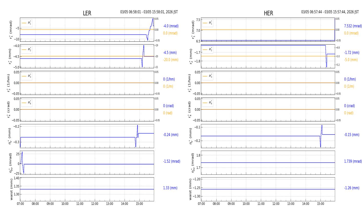Click the ∂r4* legend entry in HER
This screenshot has height=221, width=362.
coord(207,103)
